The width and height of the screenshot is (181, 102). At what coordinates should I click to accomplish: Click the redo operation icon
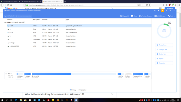coord(13,16)
